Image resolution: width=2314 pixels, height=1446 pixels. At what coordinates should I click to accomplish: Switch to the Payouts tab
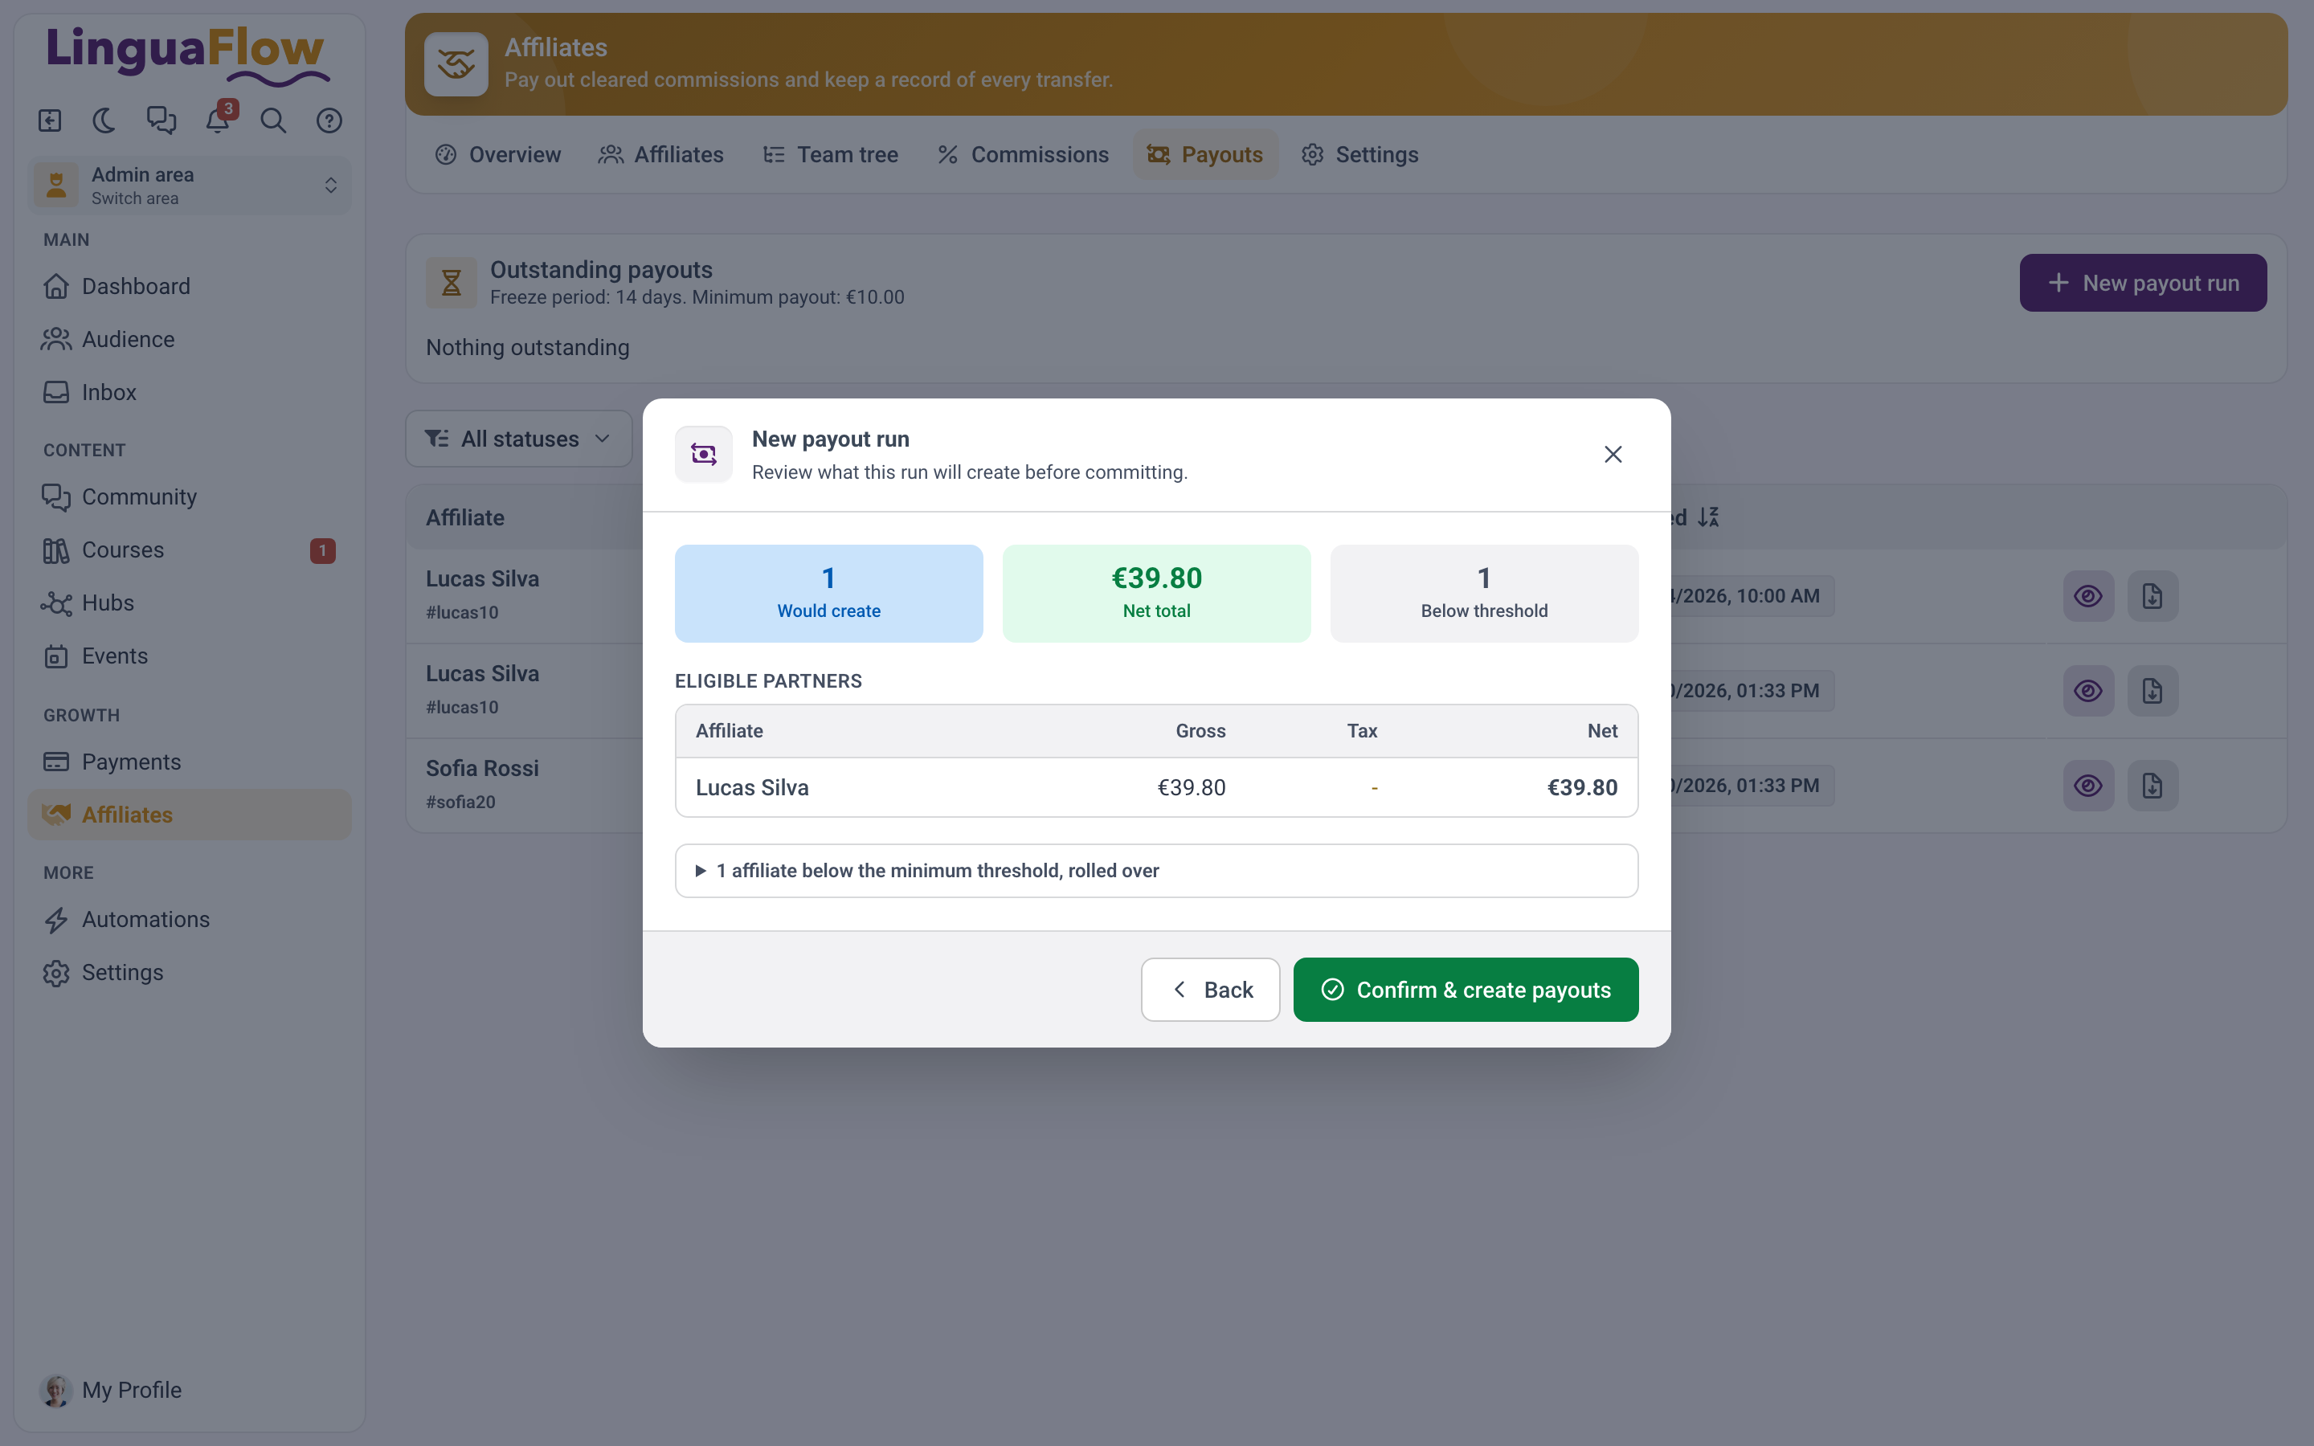point(1205,155)
